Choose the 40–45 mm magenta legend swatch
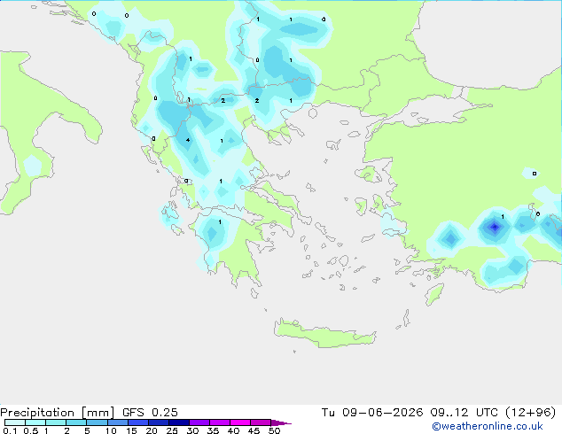This screenshot has width=562, height=434. [240, 422]
